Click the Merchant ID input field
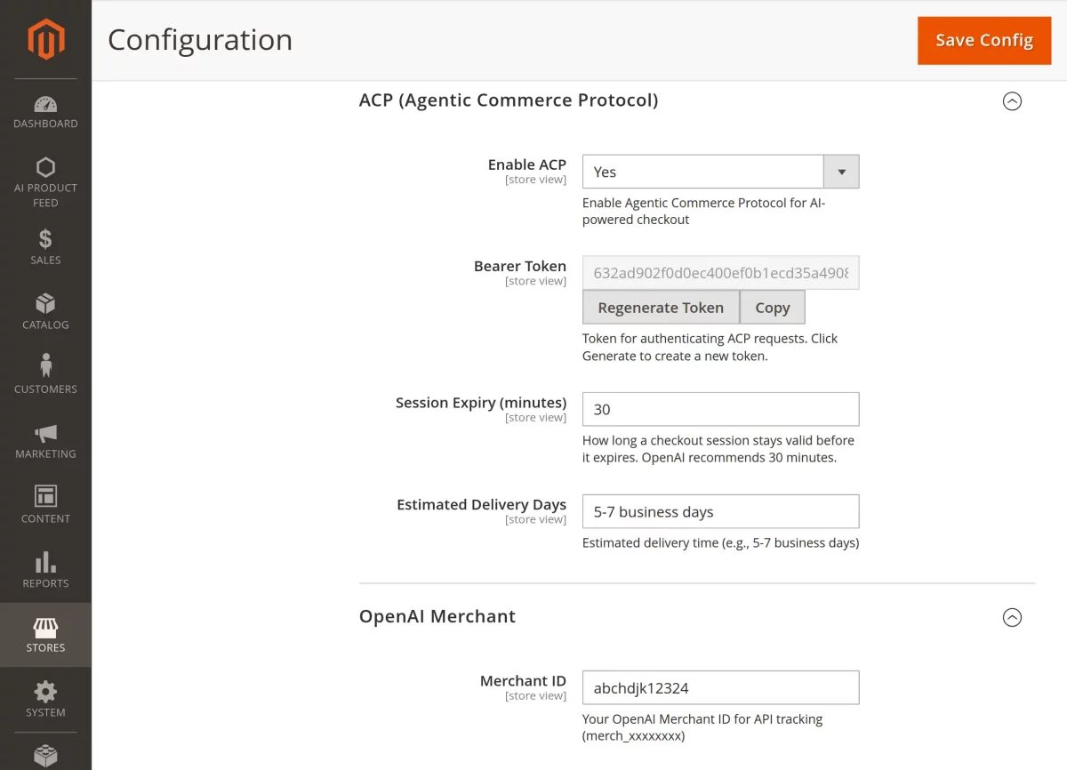 click(x=720, y=687)
